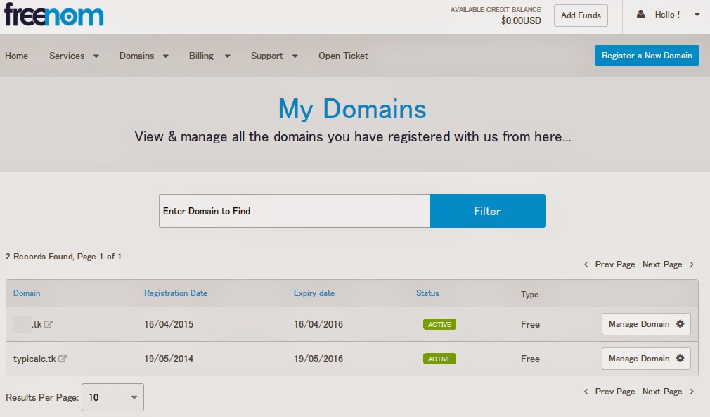
Task: Click top Prev Page link
Action: (615, 264)
